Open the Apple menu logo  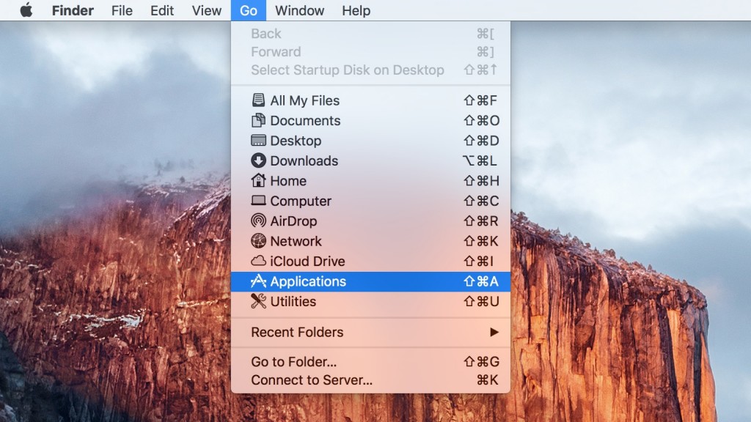point(26,10)
